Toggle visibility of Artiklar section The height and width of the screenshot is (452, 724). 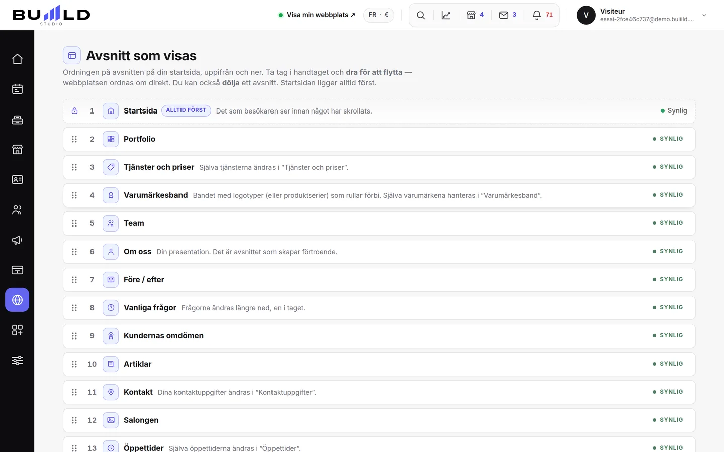(x=668, y=364)
